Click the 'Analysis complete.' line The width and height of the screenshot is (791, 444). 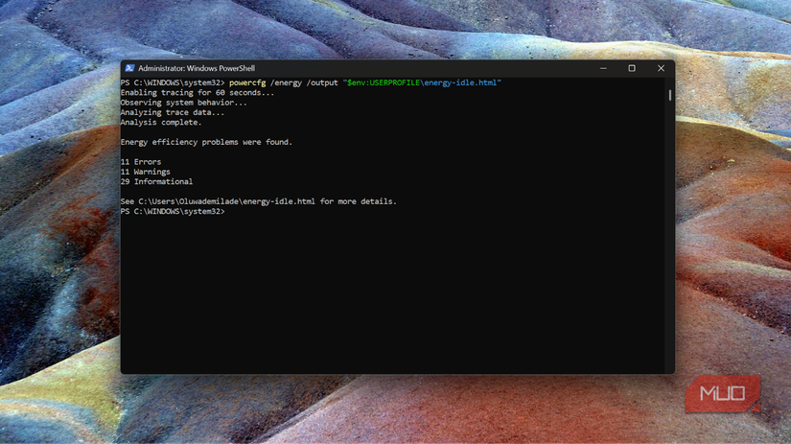tap(161, 122)
